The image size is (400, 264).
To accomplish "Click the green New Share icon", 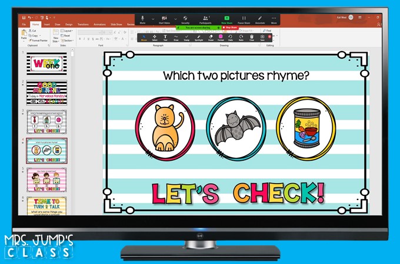I will pyautogui.click(x=227, y=19).
